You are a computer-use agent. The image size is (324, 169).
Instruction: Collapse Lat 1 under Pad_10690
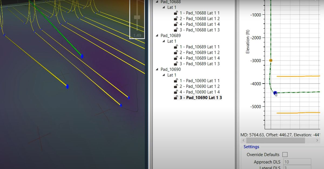click(x=164, y=75)
